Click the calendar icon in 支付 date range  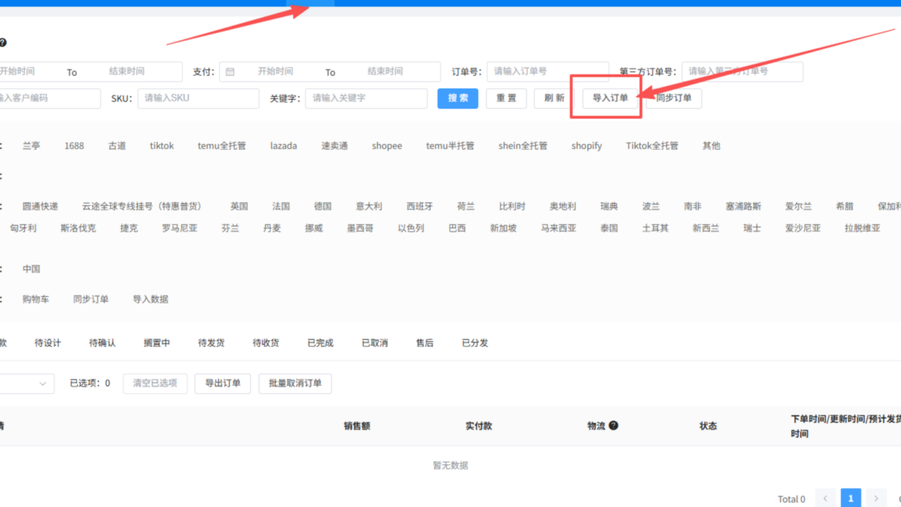[x=230, y=72]
